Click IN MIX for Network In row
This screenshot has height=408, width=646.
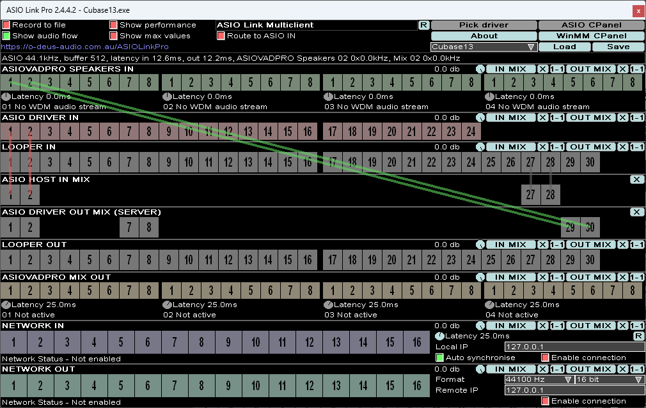[x=511, y=326]
